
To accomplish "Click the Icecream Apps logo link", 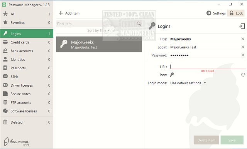I will click(x=17, y=141).
